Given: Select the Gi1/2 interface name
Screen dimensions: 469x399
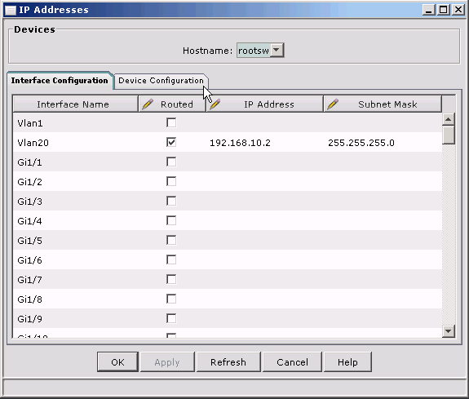Looking at the screenshot, I should click(29, 182).
